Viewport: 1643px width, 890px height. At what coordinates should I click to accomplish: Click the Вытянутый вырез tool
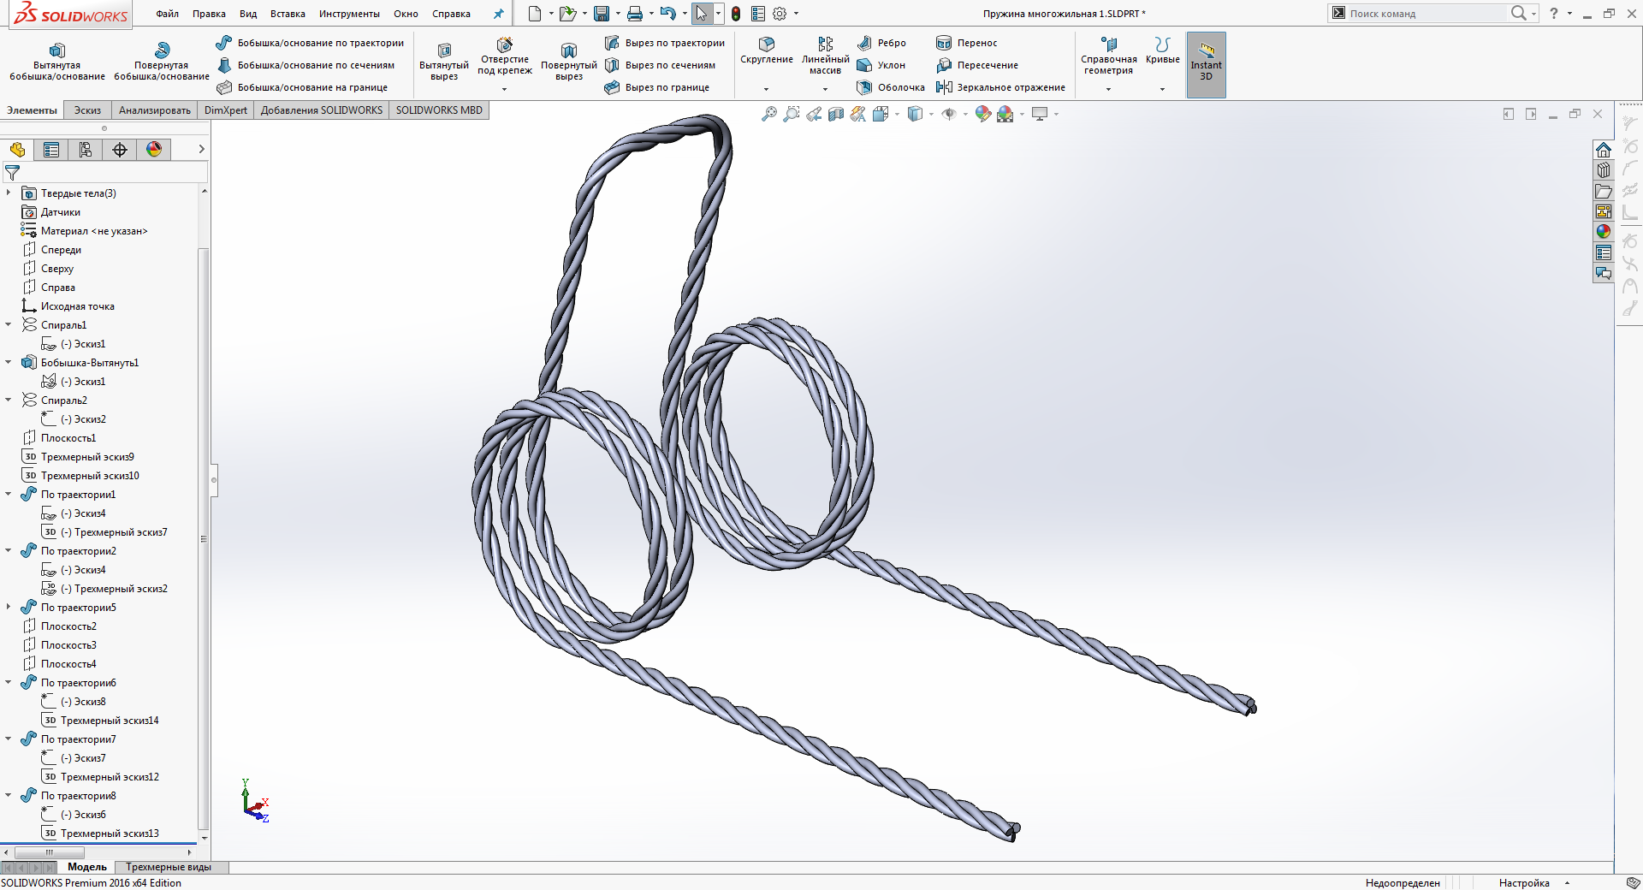pyautogui.click(x=444, y=62)
